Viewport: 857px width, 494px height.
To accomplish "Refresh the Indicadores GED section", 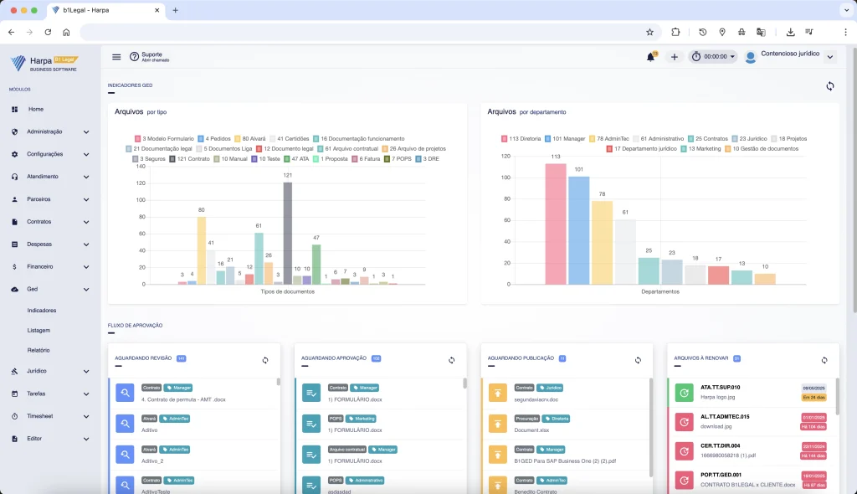I will click(x=829, y=86).
